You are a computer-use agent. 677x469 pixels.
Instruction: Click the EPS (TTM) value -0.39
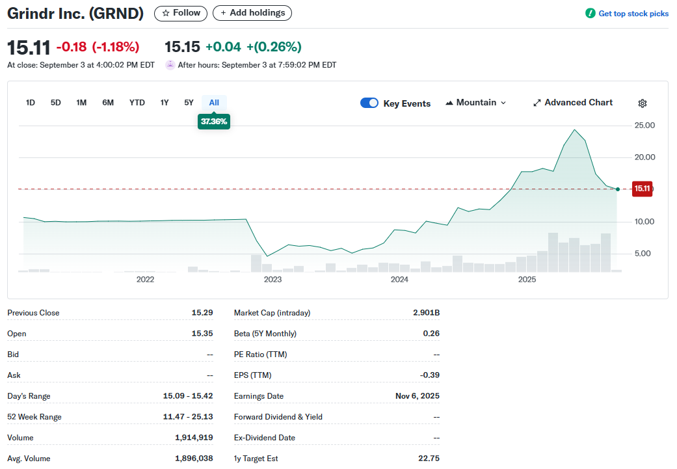[x=430, y=375]
